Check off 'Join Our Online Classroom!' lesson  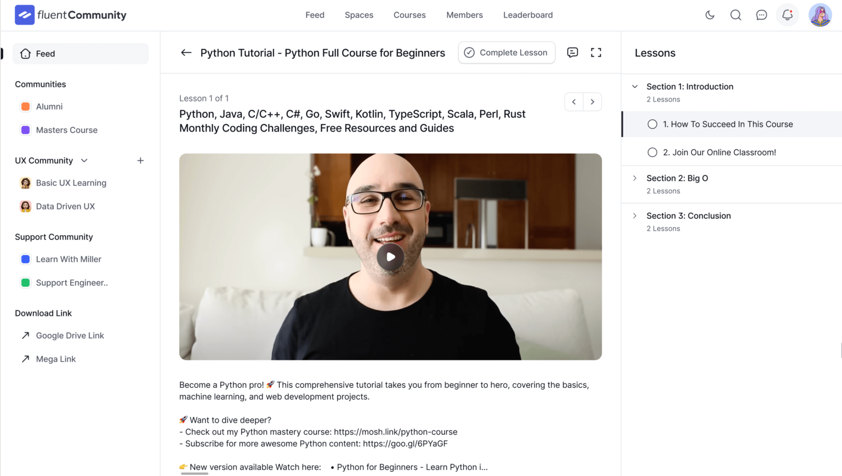click(652, 152)
